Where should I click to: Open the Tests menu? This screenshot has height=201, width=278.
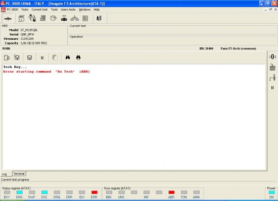[x=25, y=10]
